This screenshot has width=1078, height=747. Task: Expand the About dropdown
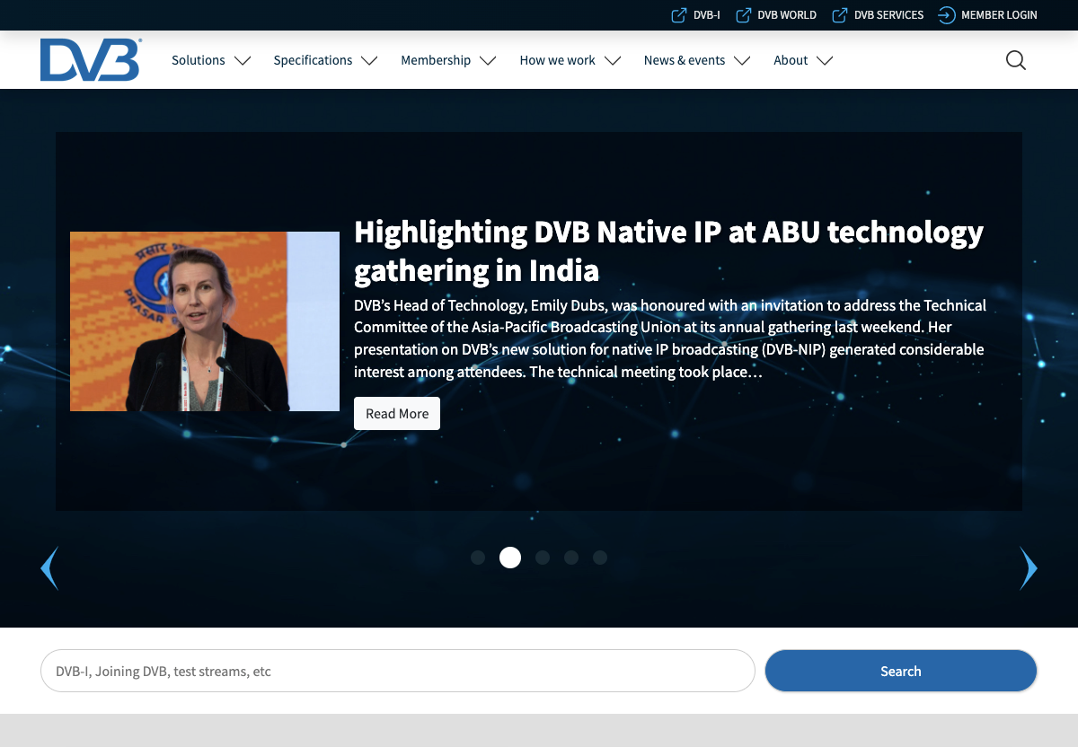point(802,60)
